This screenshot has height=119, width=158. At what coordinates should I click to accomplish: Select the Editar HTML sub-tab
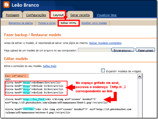point(69,23)
